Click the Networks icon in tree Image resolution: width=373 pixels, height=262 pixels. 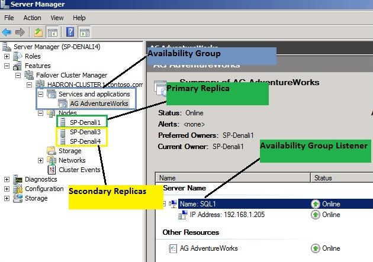pos(52,160)
